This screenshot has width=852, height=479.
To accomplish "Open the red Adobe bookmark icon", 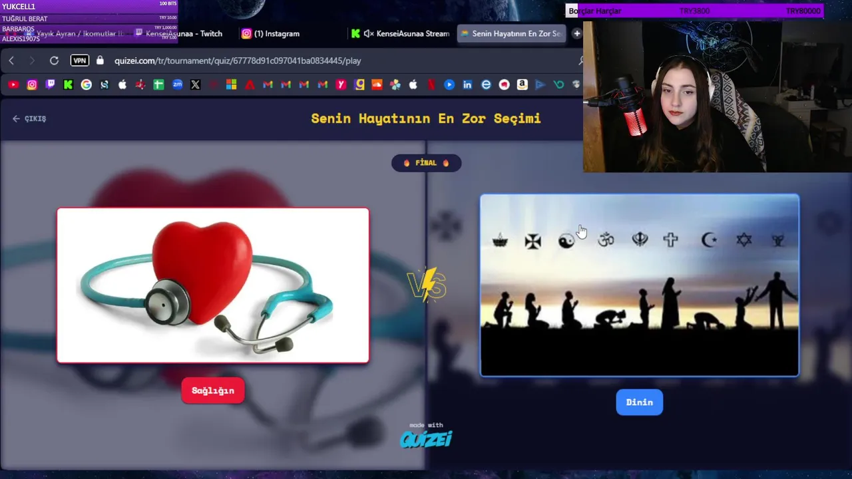I will (250, 84).
